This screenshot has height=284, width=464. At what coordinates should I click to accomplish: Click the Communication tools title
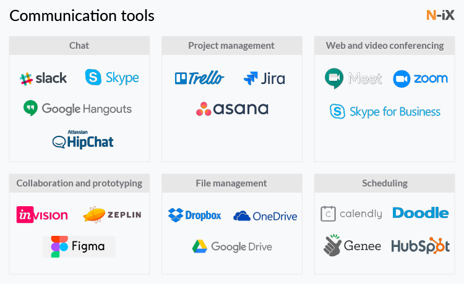(82, 15)
